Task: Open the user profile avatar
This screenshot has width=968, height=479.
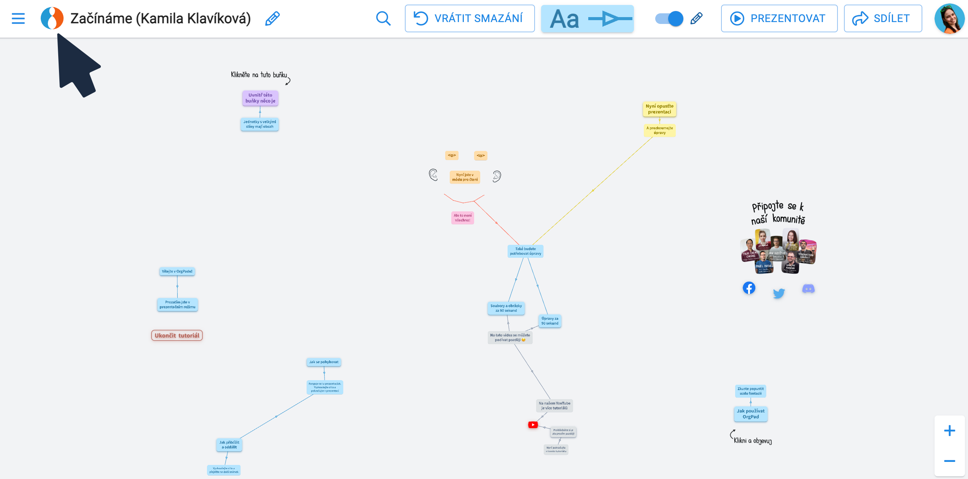Action: point(949,18)
